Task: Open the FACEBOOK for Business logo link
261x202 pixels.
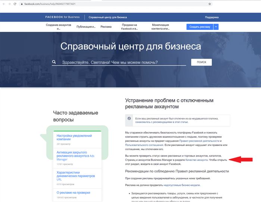Action: (62, 17)
